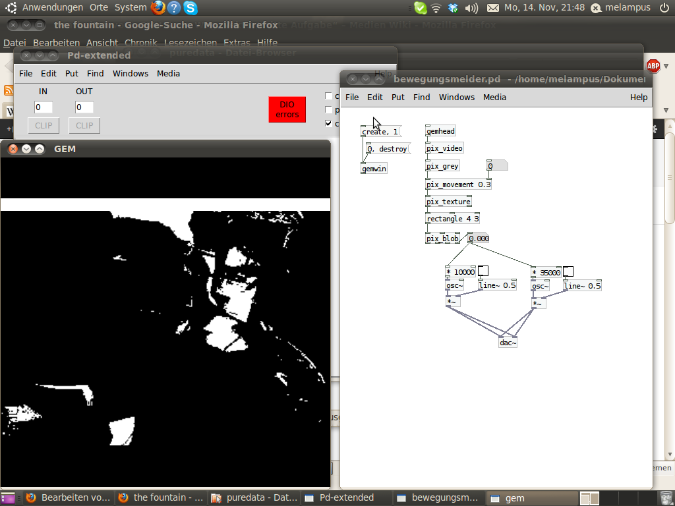Open Put menu in bewegungsmelder.pd window
This screenshot has height=506, width=675.
pos(397,98)
